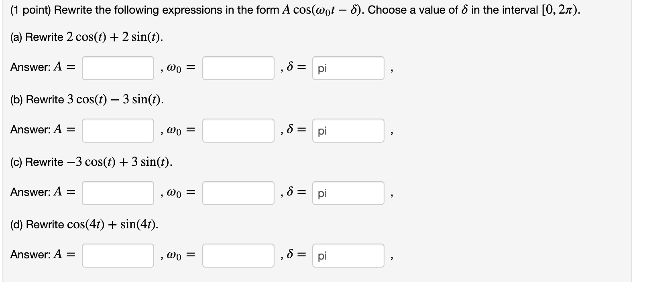This screenshot has height=282, width=647.
Task: Click the ω0 input field for part (c)
Action: click(x=238, y=193)
